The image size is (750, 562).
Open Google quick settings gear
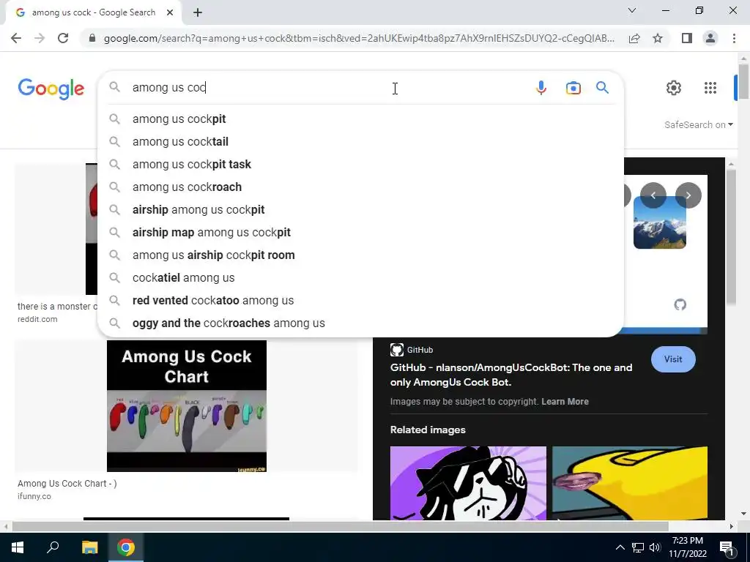pyautogui.click(x=674, y=88)
